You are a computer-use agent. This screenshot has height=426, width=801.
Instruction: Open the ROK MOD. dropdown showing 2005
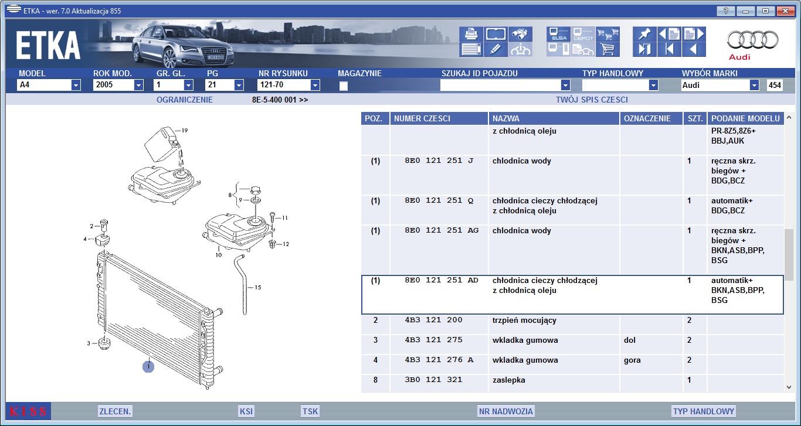pos(118,85)
